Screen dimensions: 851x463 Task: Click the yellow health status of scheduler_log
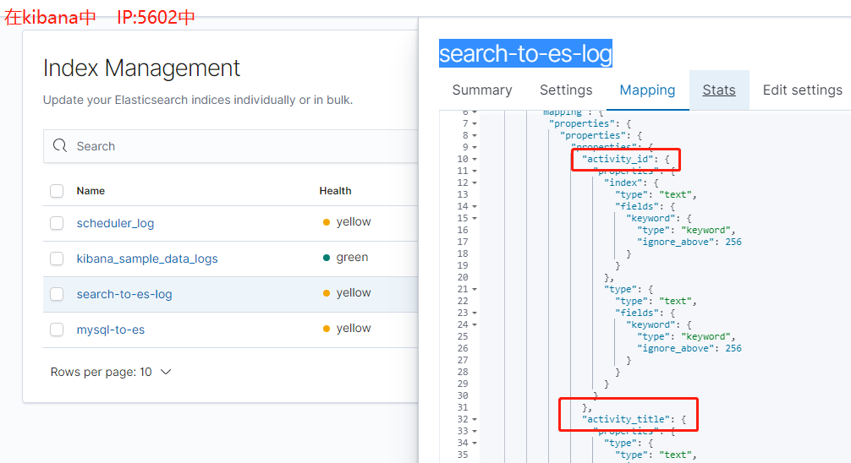click(x=347, y=221)
